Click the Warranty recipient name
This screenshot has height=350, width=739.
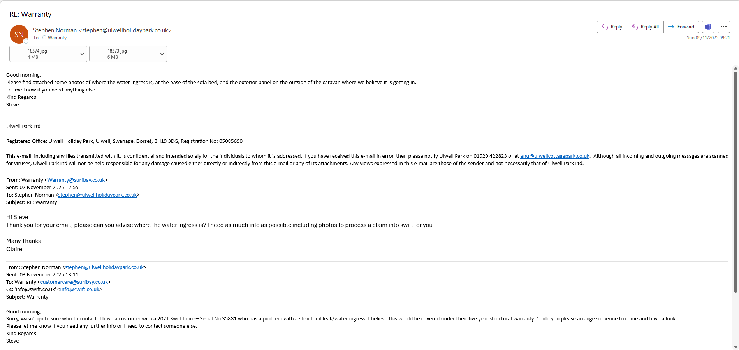point(57,38)
